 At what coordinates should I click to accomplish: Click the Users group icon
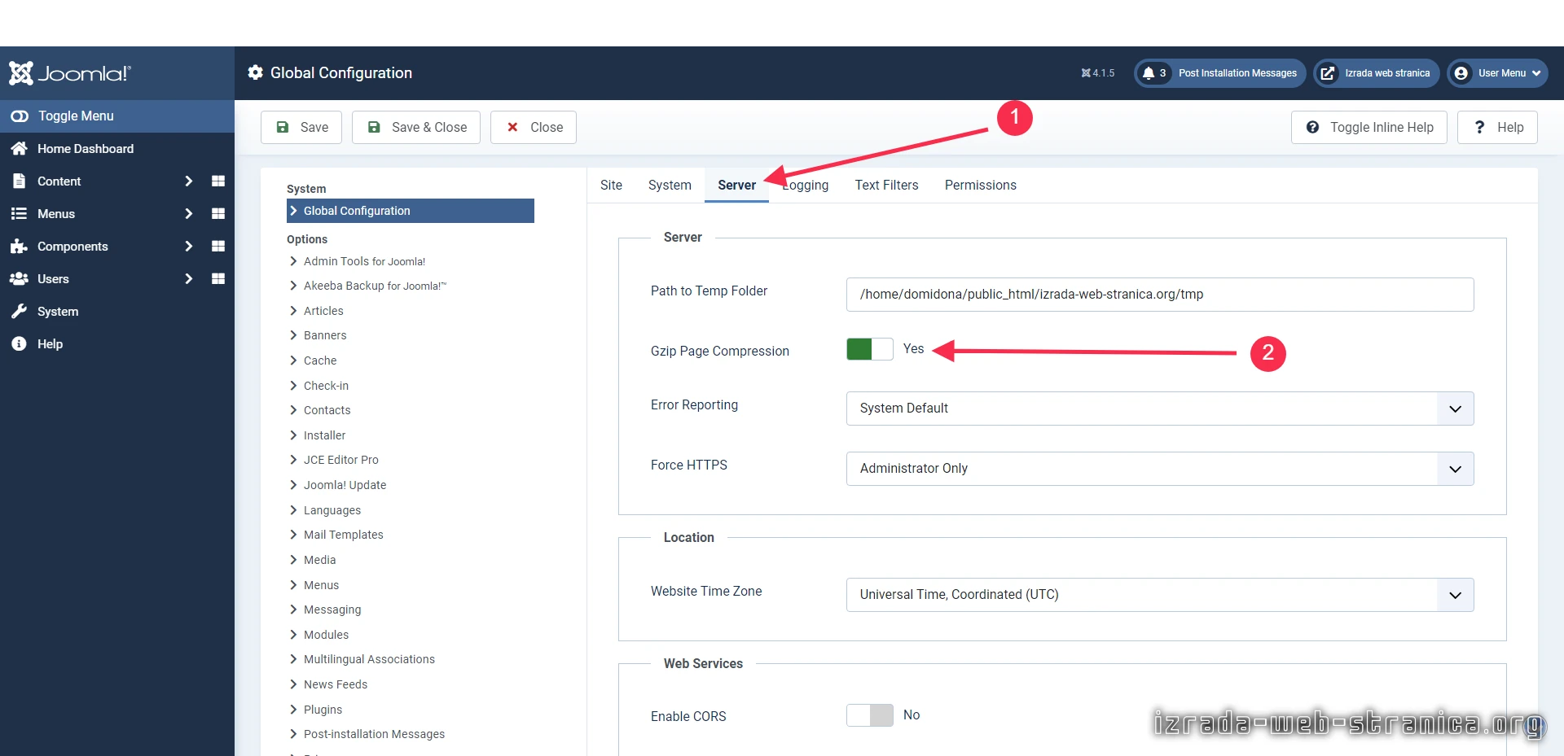[20, 279]
